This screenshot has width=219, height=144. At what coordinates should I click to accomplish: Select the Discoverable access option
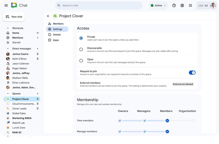click(x=81, y=49)
